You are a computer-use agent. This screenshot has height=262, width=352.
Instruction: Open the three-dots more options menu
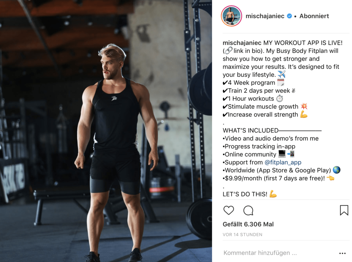(x=342, y=253)
